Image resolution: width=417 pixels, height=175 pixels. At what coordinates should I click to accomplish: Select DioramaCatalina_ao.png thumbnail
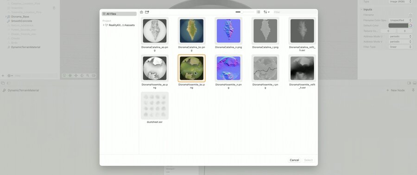coord(154,31)
